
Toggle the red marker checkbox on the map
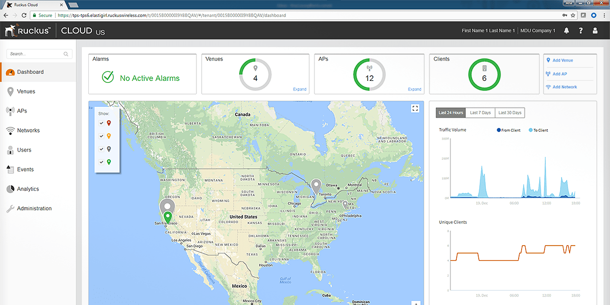coord(102,123)
